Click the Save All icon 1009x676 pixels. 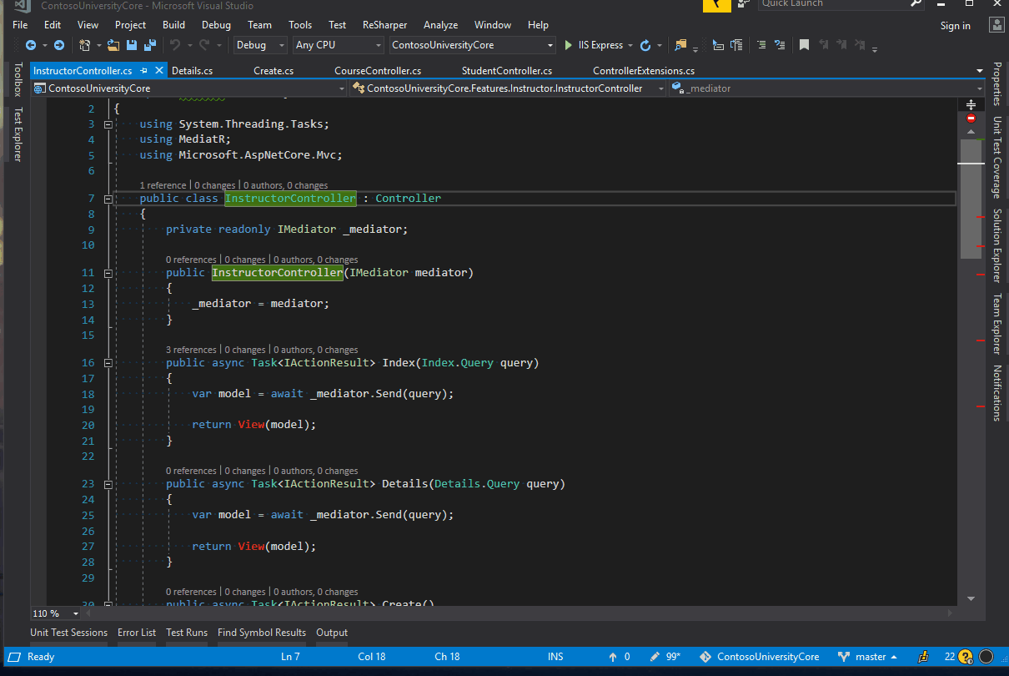coord(151,45)
